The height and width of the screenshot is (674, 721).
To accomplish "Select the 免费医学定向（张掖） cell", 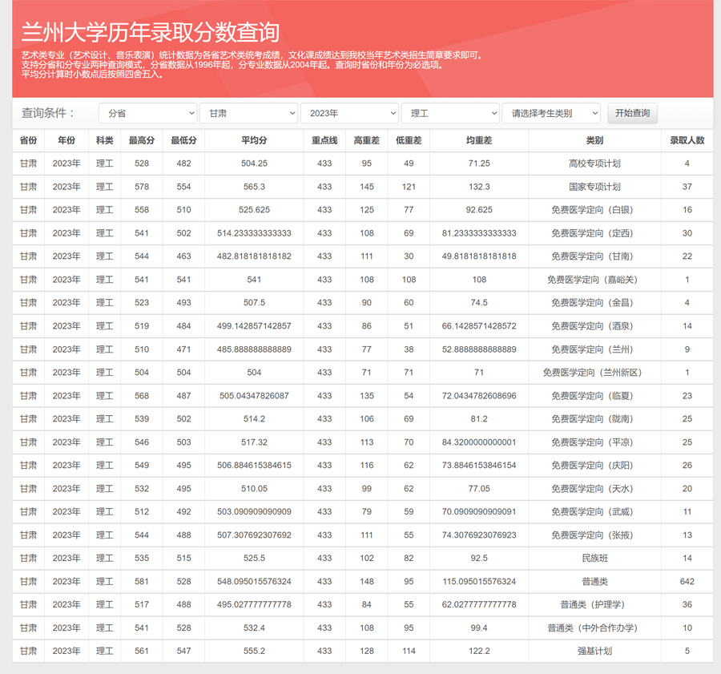I will (595, 535).
